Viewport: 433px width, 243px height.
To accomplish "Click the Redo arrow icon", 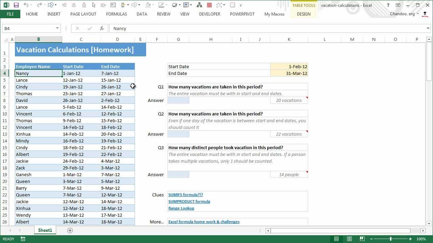I will [39, 5].
